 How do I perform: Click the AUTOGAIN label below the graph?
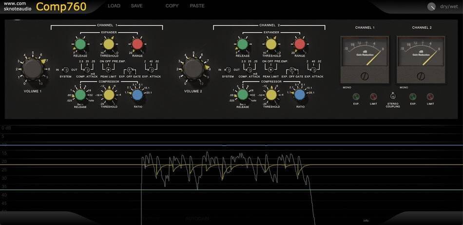point(197,219)
